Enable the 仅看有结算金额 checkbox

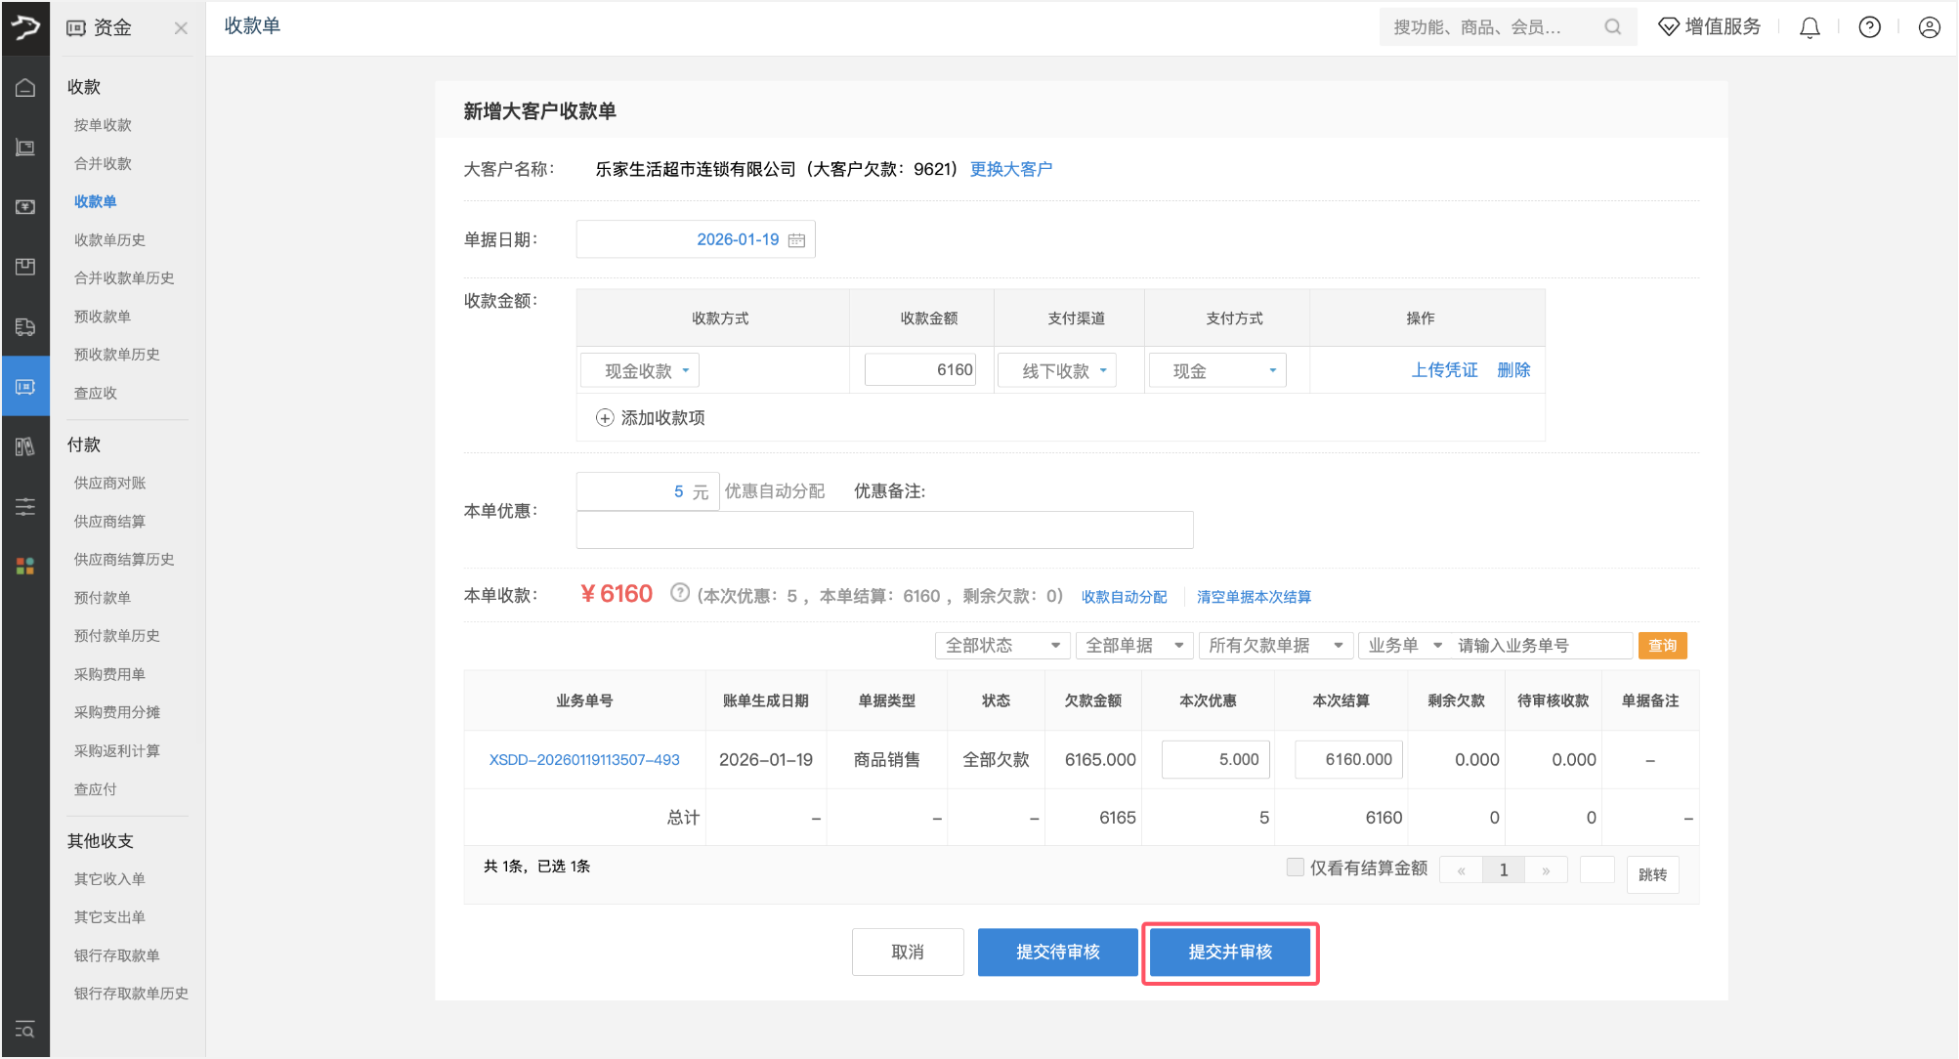1296,867
